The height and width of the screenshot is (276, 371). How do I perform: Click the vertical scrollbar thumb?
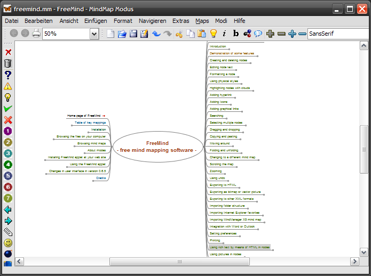click(x=364, y=149)
